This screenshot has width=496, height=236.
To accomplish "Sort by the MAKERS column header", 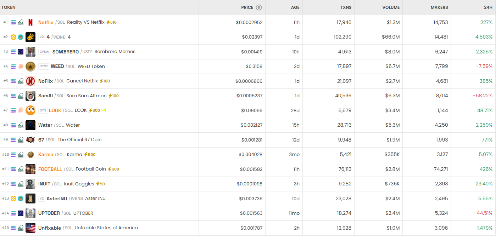I will pos(439,7).
